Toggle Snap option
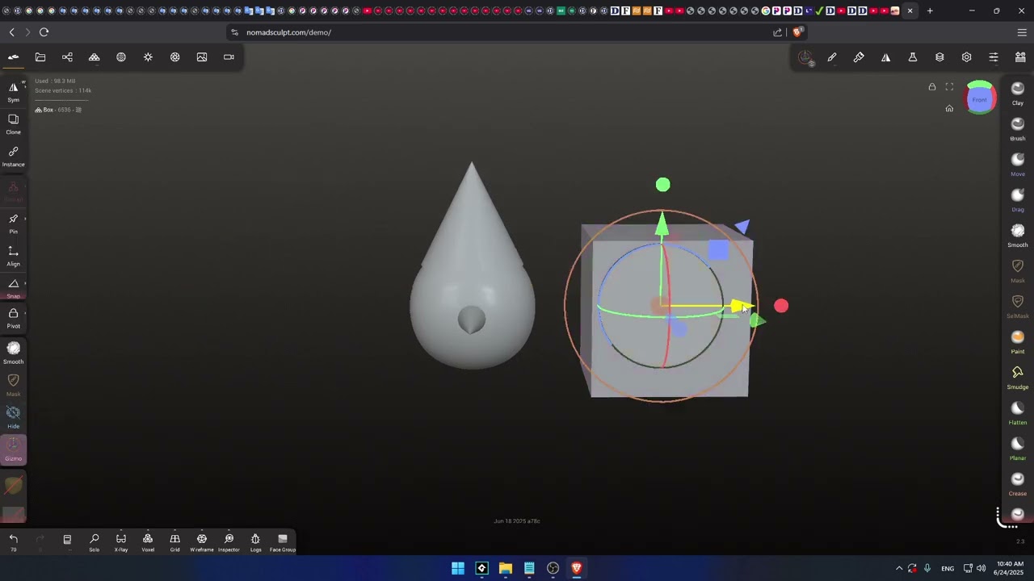The image size is (1034, 581). (14, 288)
